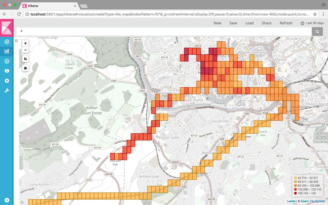Open the Management gear icon in sidebar
The width and height of the screenshot is (328, 205).
pyautogui.click(x=7, y=81)
